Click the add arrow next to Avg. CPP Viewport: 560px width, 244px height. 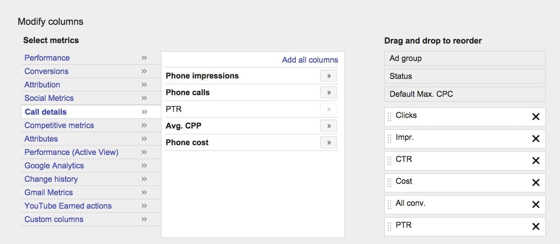tap(329, 126)
